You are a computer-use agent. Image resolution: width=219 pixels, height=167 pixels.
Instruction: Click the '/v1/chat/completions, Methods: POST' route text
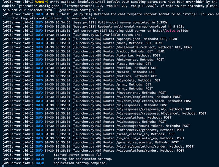pyautogui.click(x=149, y=97)
